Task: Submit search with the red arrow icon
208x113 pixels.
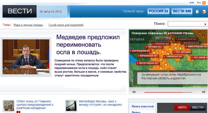Action: tap(205, 24)
